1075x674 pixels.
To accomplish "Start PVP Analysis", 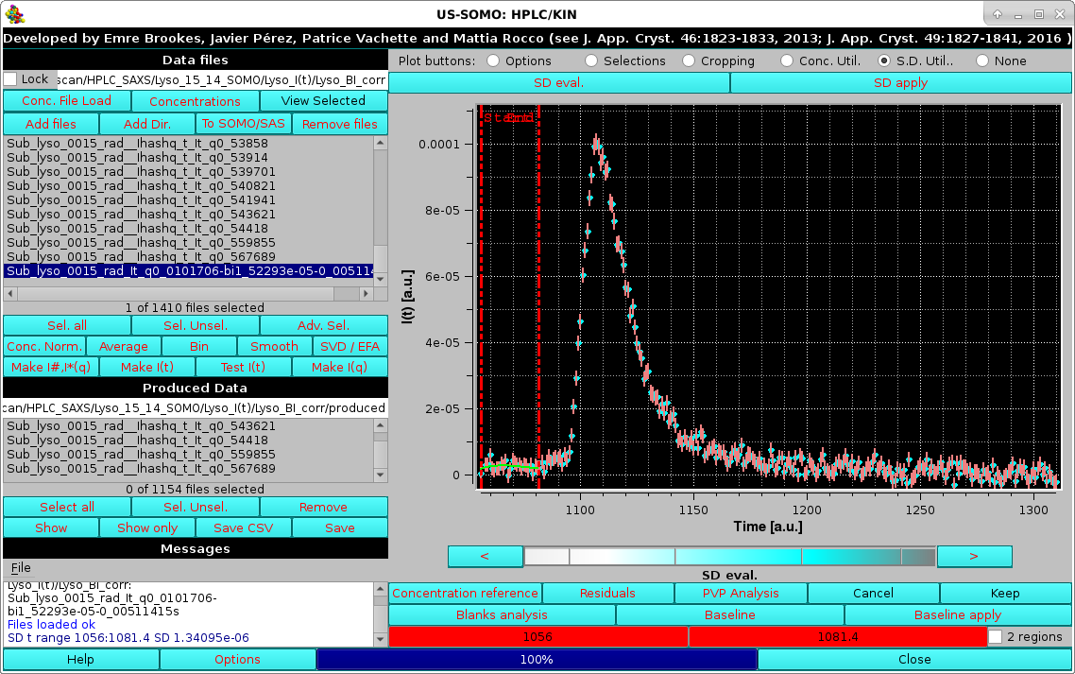I will click(740, 593).
